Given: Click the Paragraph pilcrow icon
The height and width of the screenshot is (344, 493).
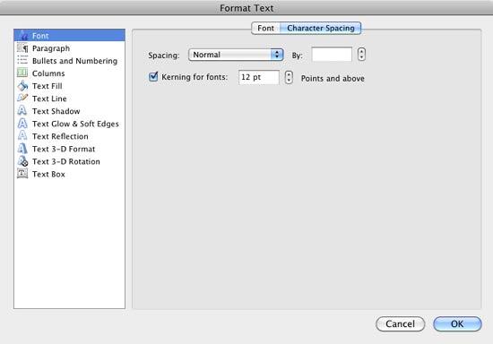Looking at the screenshot, I should tap(22, 48).
